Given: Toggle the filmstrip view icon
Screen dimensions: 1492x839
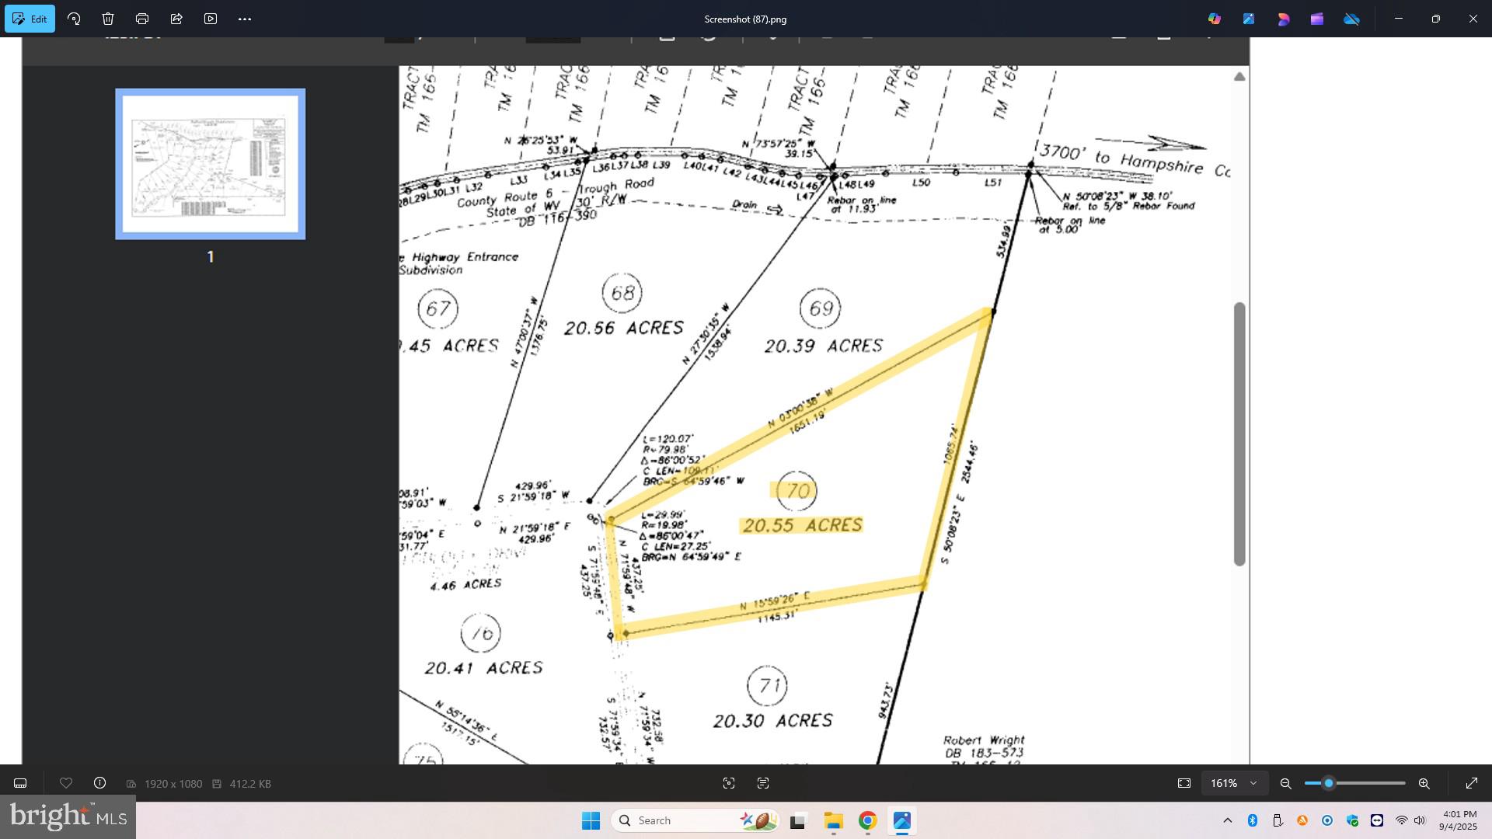Looking at the screenshot, I should [21, 784].
